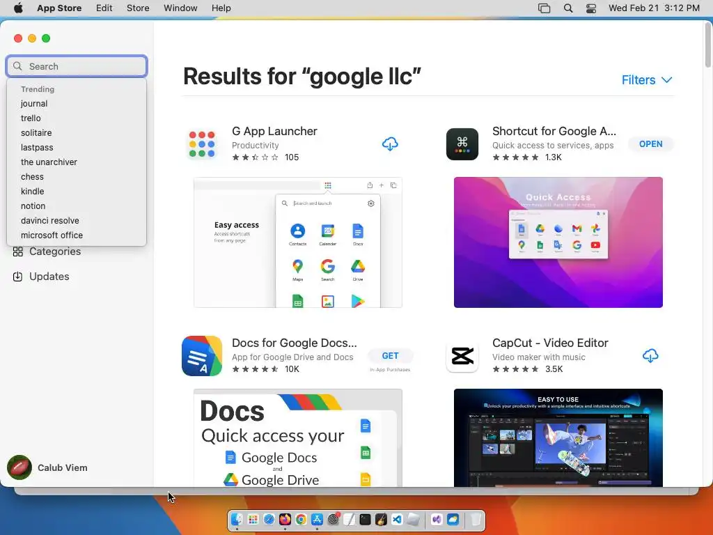Open CapCut - Video Editor title
Image resolution: width=713 pixels, height=535 pixels.
click(550, 343)
